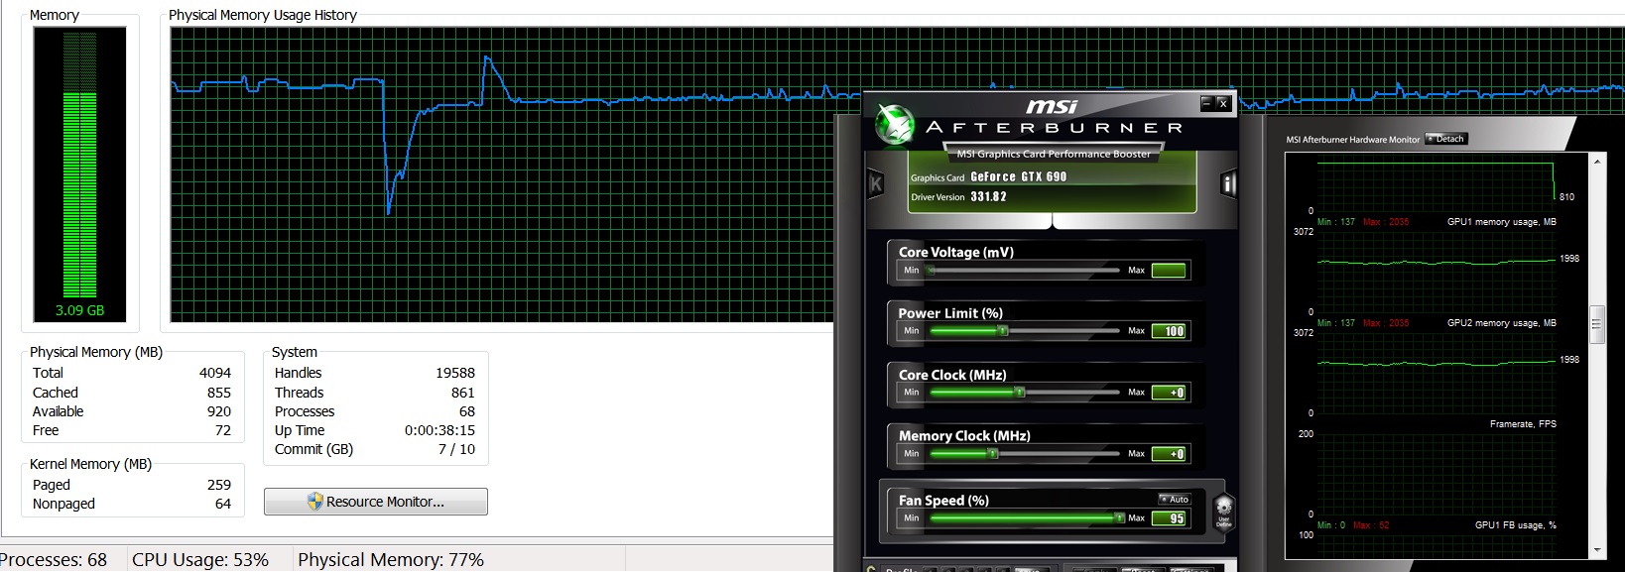Screen dimensions: 1625x572
Task: Click the Threads count 861
Action: coord(463,393)
